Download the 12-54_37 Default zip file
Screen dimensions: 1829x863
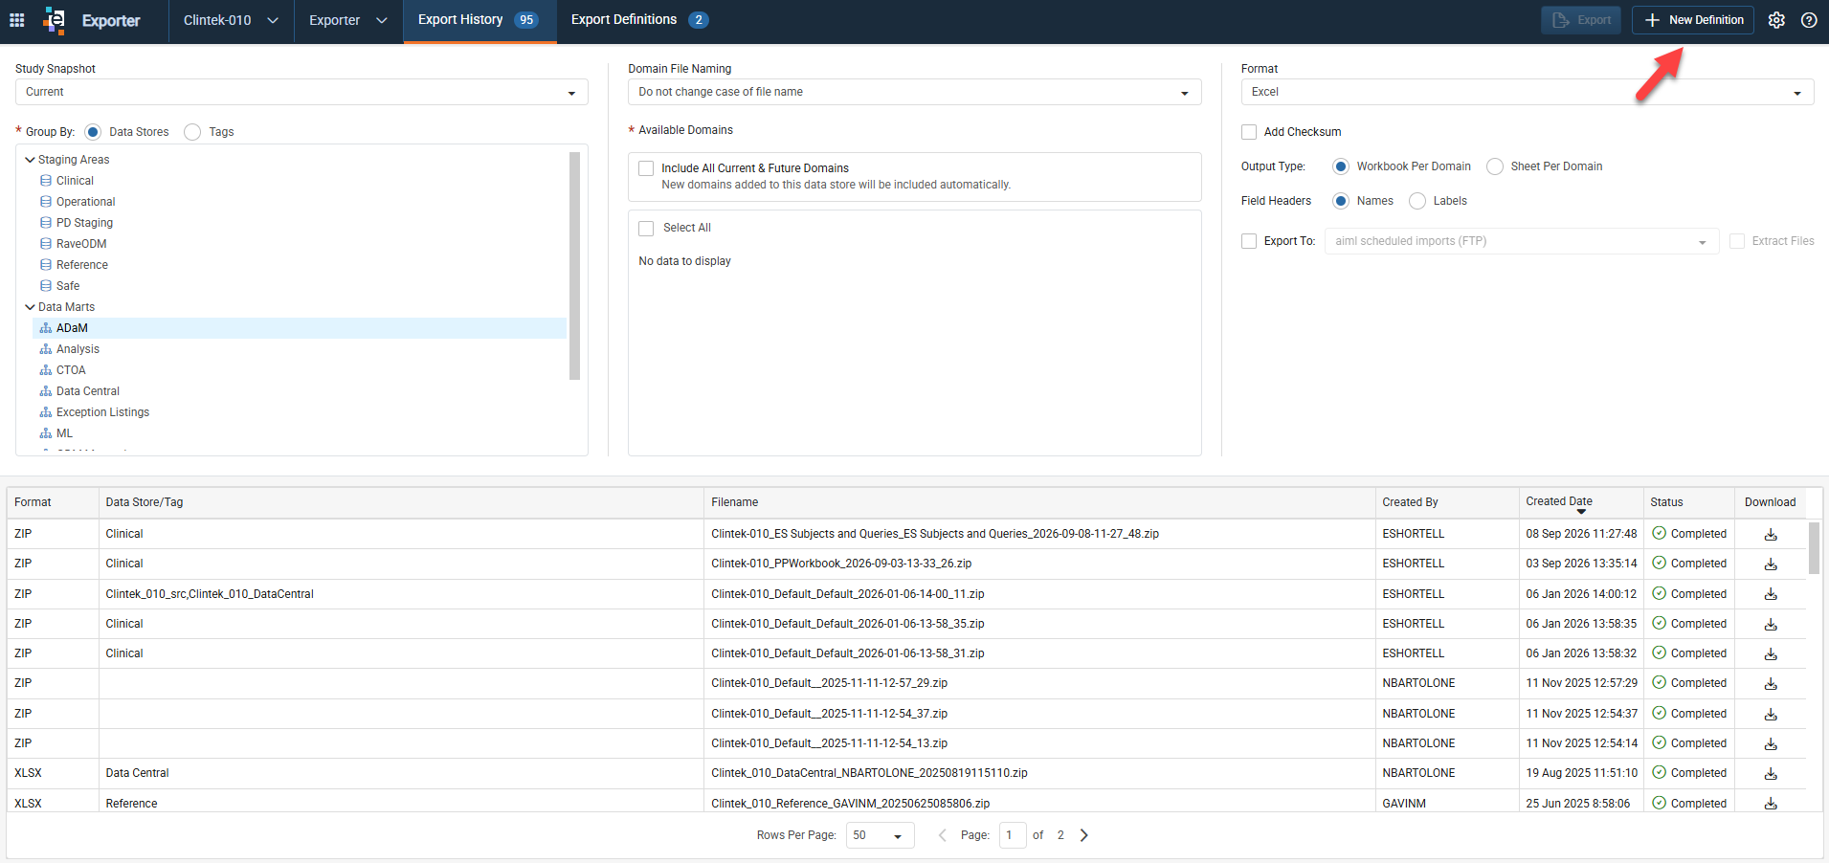click(x=1771, y=715)
